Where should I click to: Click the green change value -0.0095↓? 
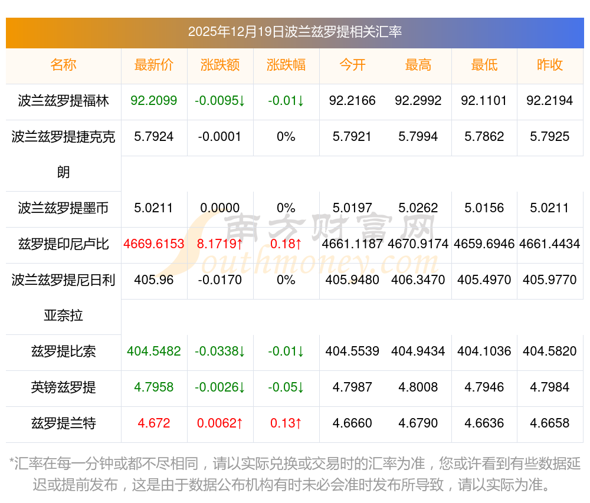220,101
